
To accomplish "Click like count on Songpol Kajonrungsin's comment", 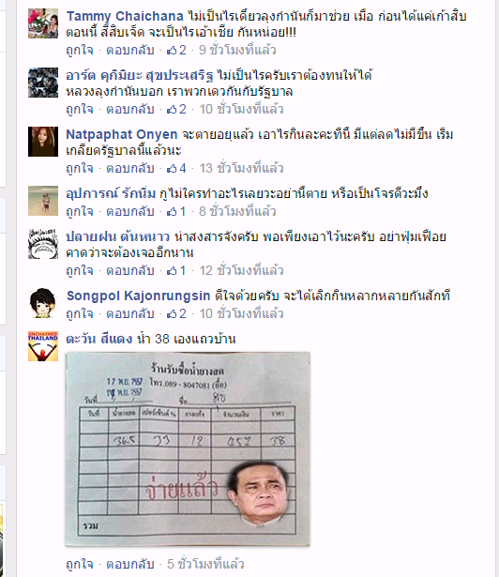I will point(176,314).
